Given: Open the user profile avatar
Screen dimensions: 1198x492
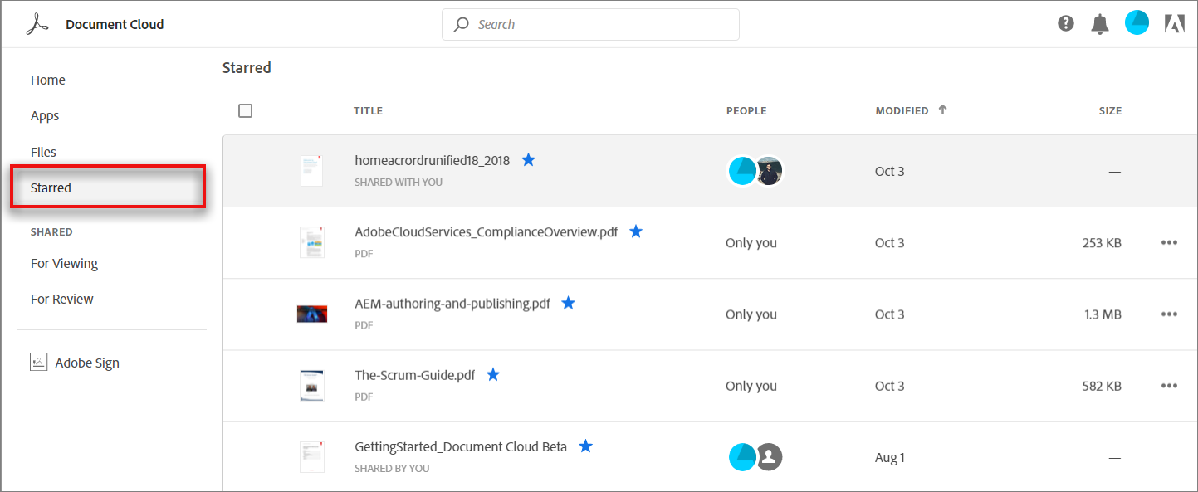Looking at the screenshot, I should coord(1137,23).
